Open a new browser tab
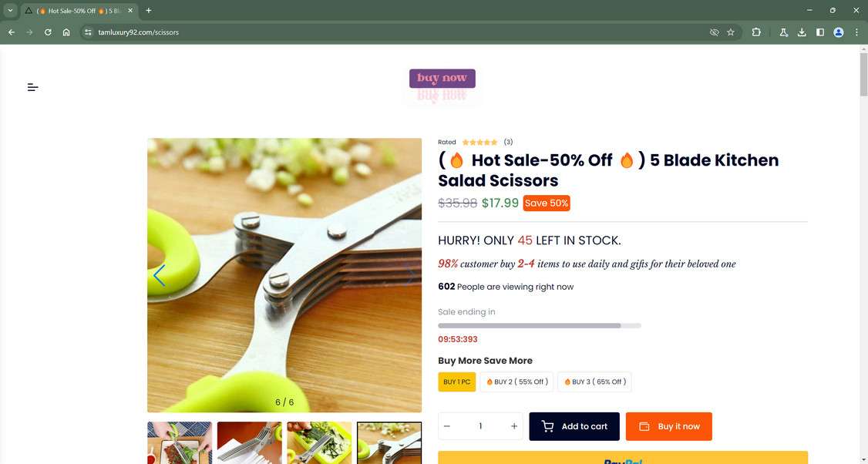The width and height of the screenshot is (868, 464). pos(148,10)
